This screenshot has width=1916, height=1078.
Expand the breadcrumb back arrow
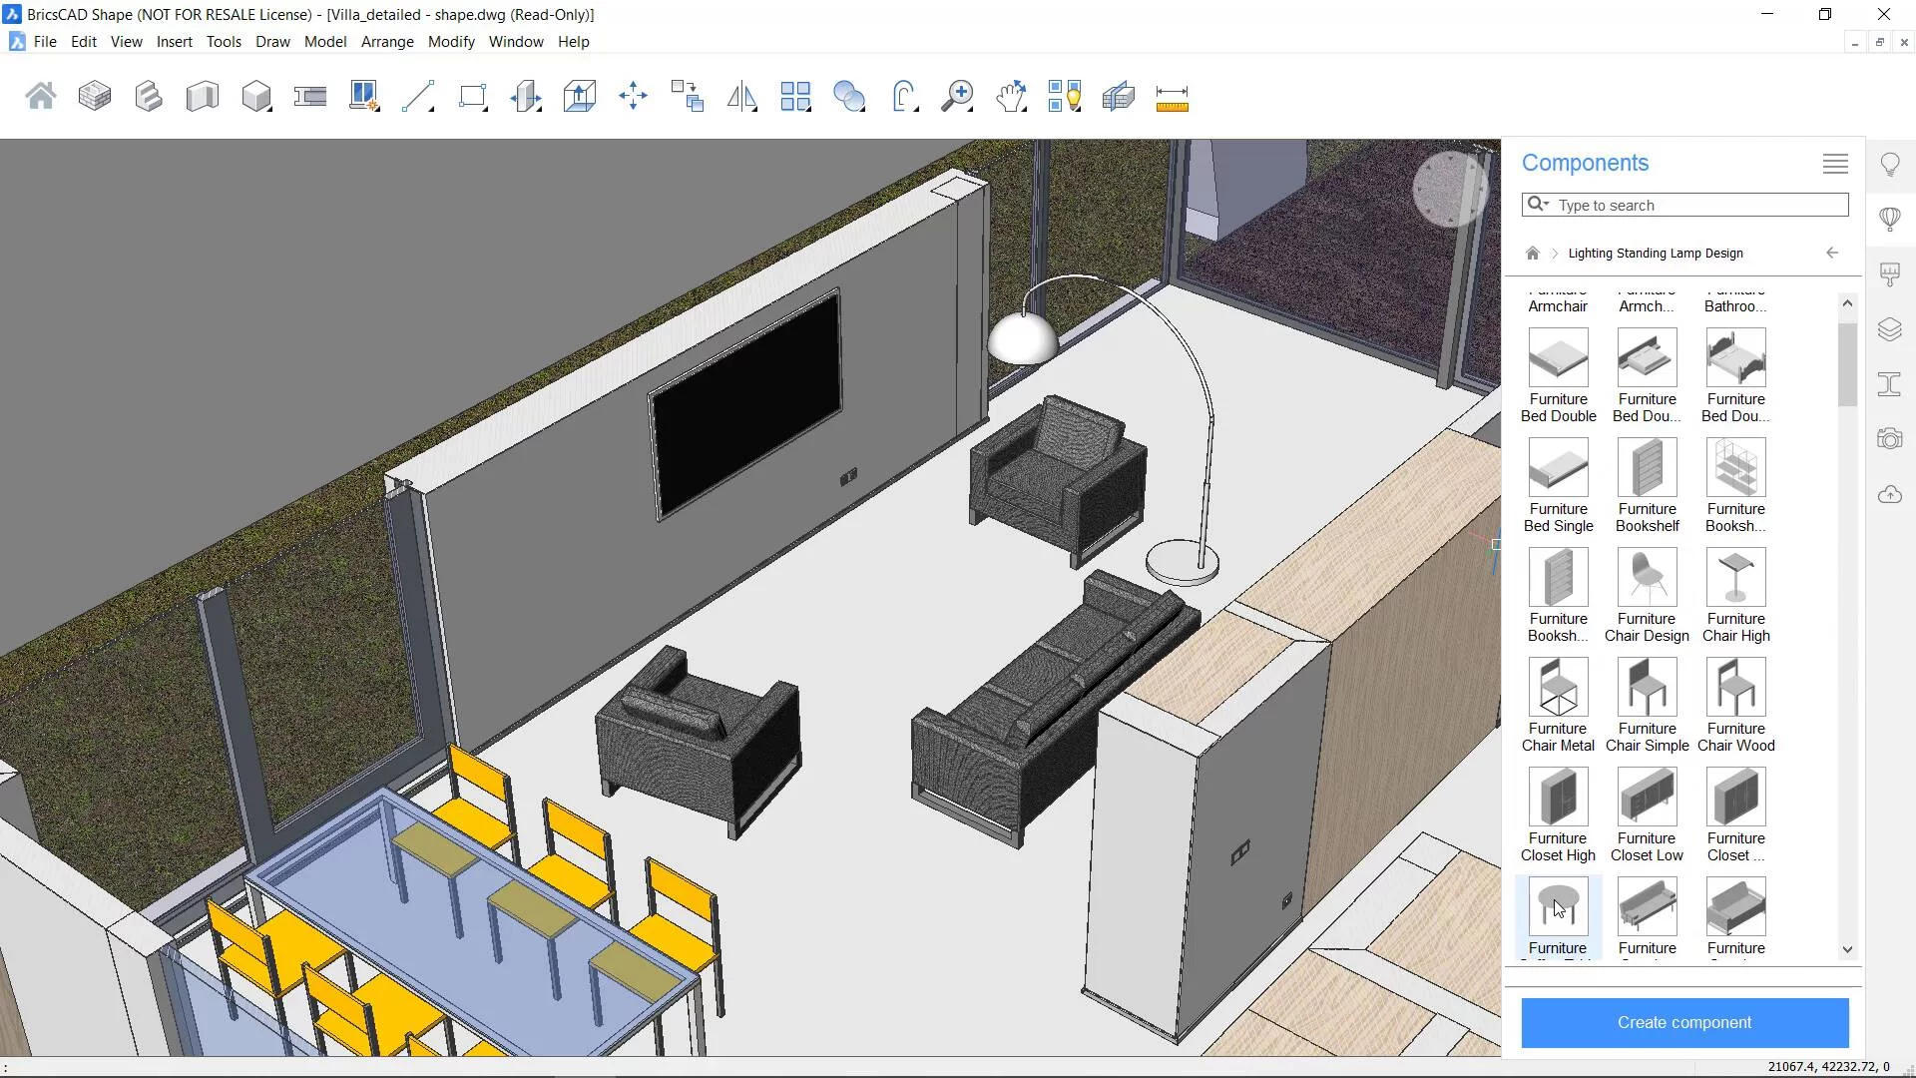point(1833,253)
